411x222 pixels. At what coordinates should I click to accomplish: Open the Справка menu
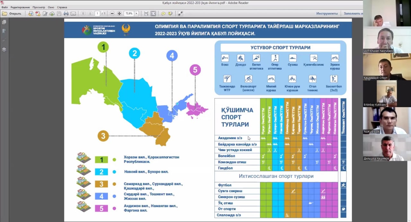62,7
